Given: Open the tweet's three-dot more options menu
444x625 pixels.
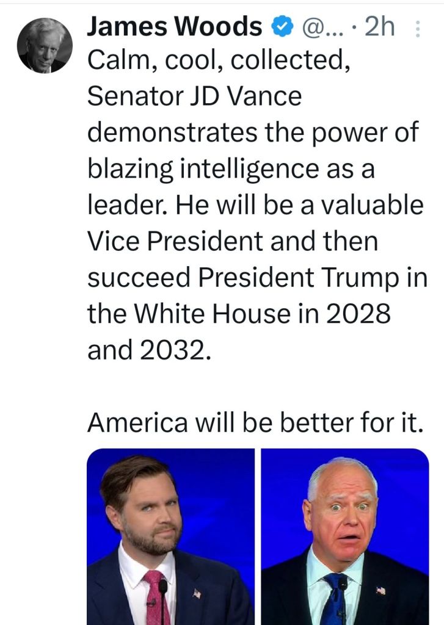Looking at the screenshot, I should click(418, 29).
